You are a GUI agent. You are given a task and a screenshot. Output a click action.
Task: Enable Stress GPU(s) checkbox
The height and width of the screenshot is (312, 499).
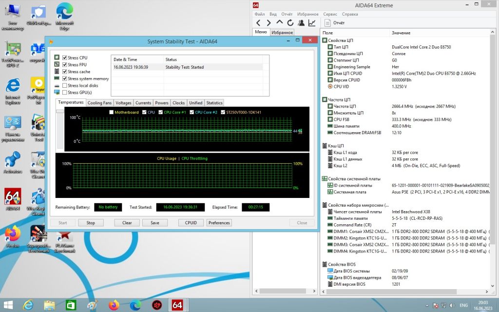[x=65, y=92]
